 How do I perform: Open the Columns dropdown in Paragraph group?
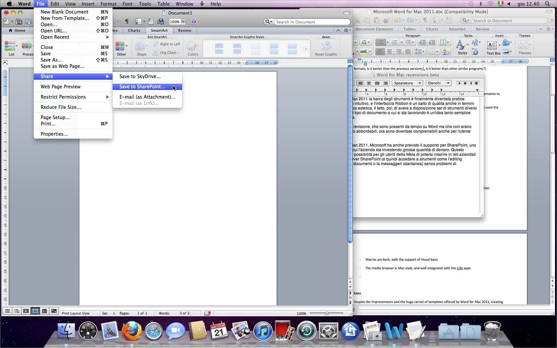[x=444, y=42]
